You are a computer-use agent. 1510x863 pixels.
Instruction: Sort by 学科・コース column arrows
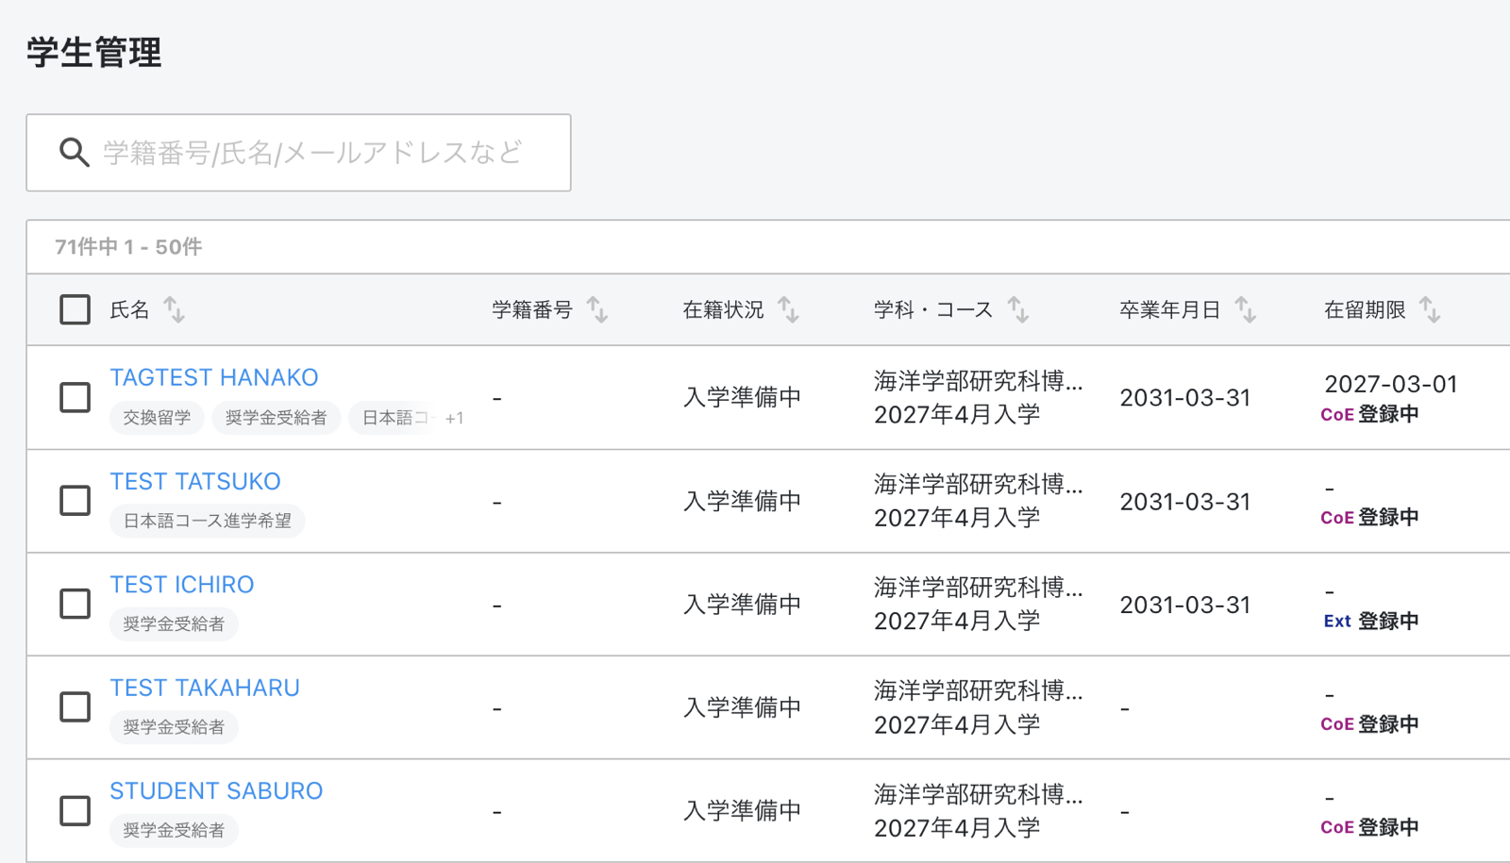[x=1017, y=309]
